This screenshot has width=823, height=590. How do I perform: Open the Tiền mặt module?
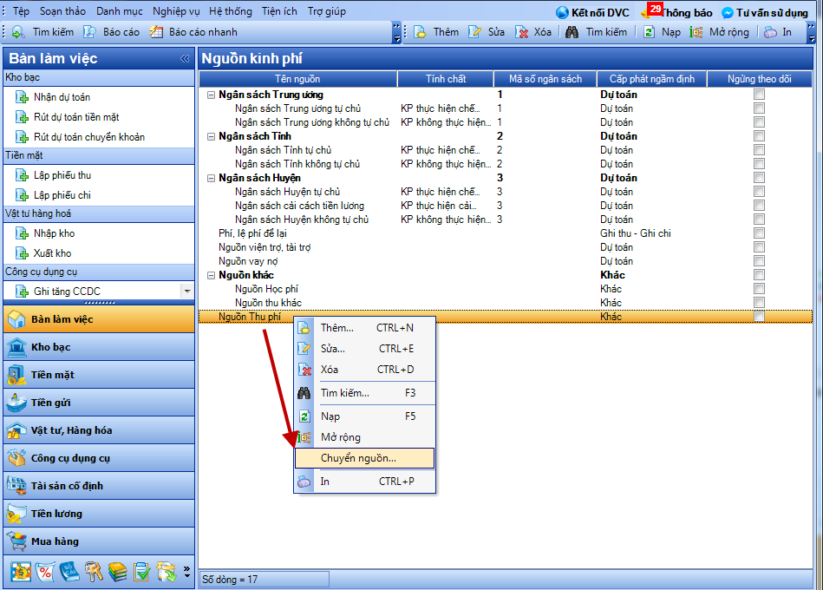coord(99,375)
